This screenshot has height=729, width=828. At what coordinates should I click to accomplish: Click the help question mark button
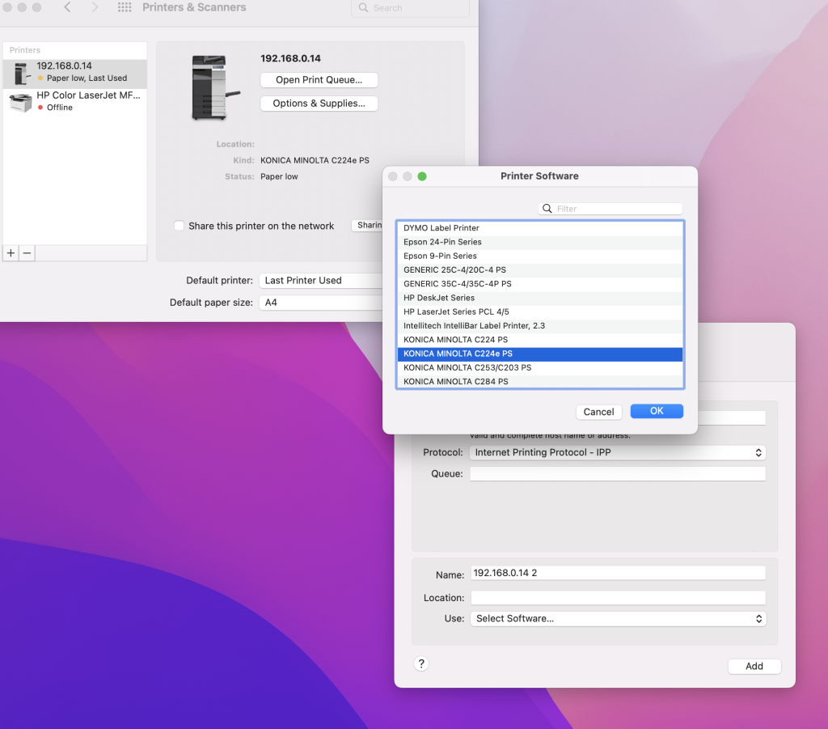coord(421,664)
